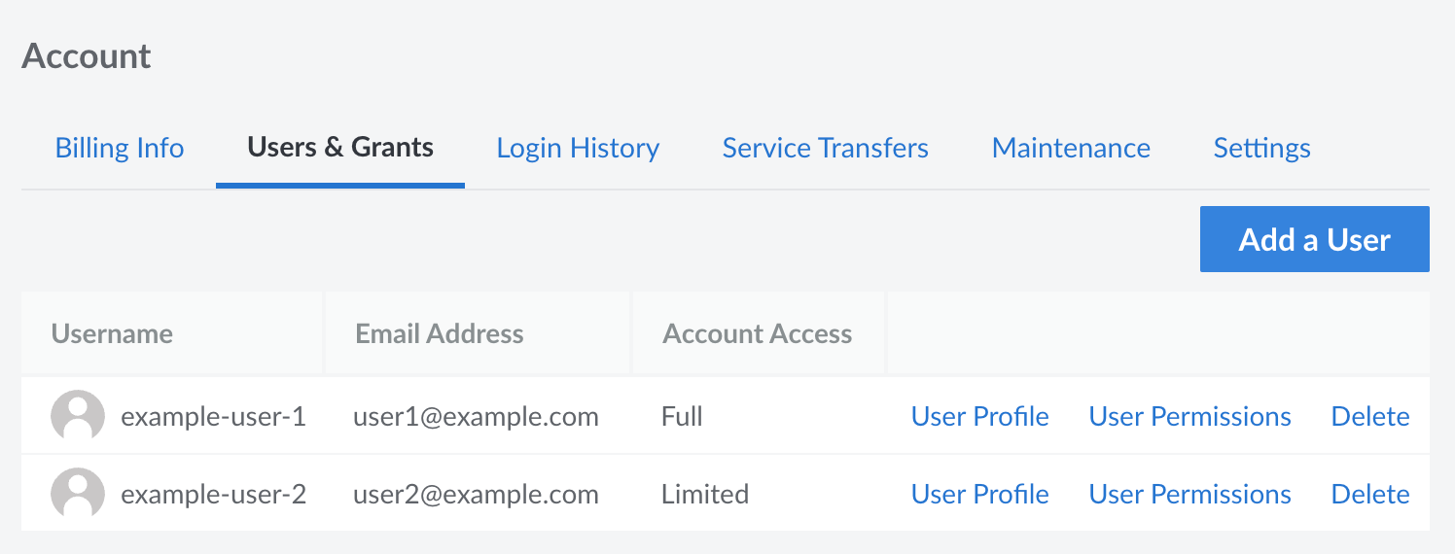Image resolution: width=1455 pixels, height=554 pixels.
Task: Delete the example-user-1 account
Action: point(1369,417)
